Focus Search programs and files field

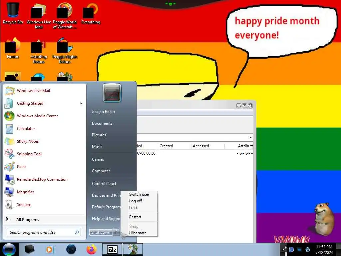[x=44, y=232]
